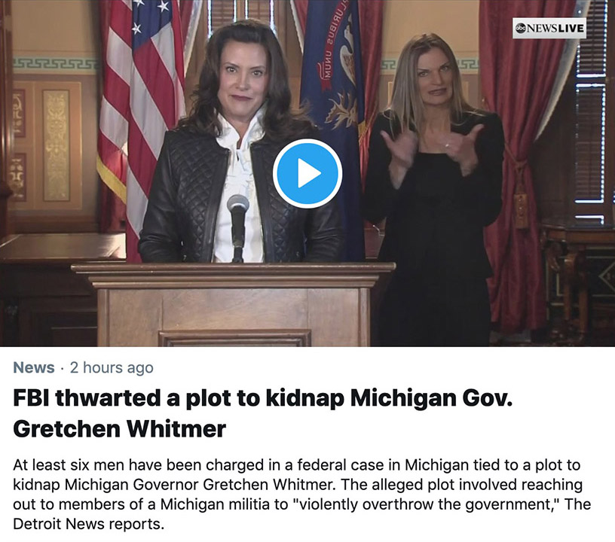The width and height of the screenshot is (615, 542).
Task: Click the '2 hours ago' timestamp
Action: 112,367
